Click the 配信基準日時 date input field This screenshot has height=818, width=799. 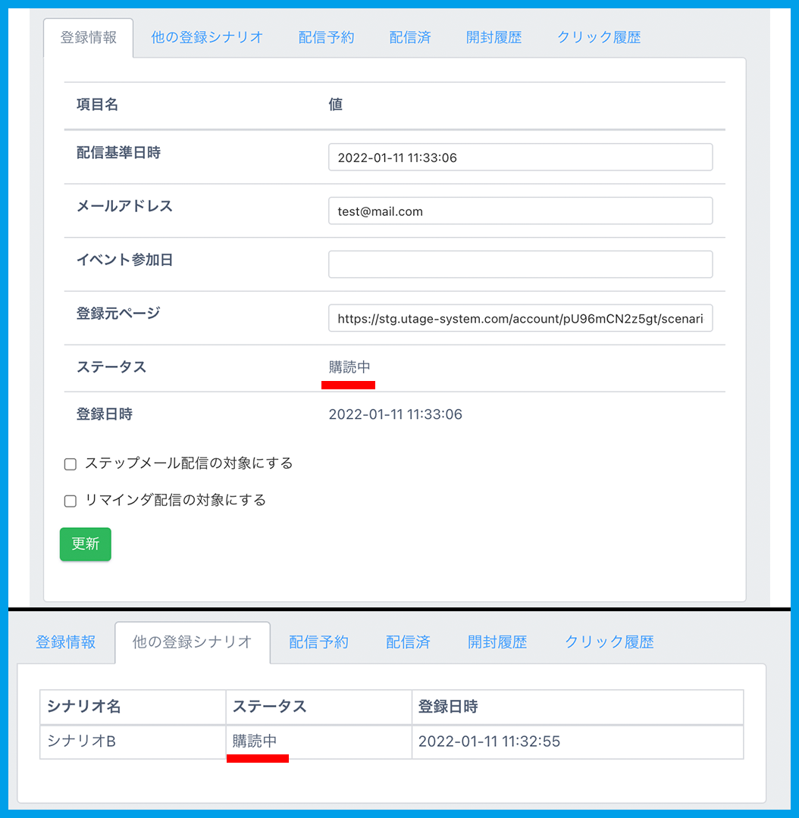520,158
